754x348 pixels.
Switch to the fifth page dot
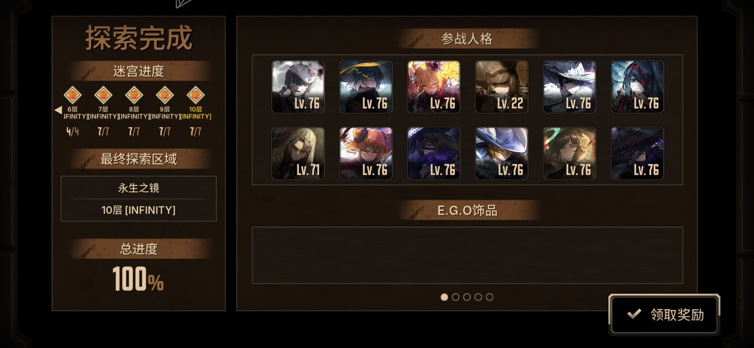tap(489, 297)
